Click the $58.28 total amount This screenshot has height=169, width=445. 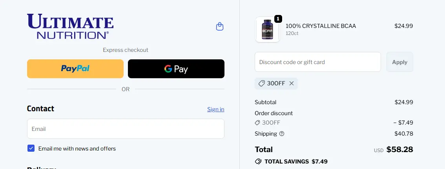click(x=399, y=149)
